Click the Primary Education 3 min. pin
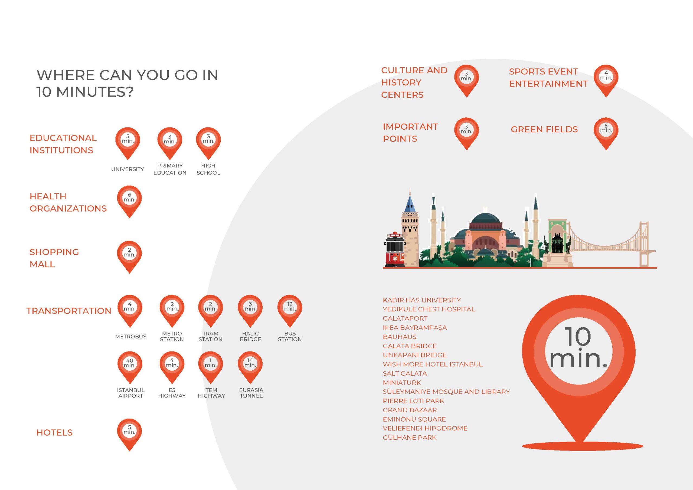The width and height of the screenshot is (693, 490). point(170,143)
